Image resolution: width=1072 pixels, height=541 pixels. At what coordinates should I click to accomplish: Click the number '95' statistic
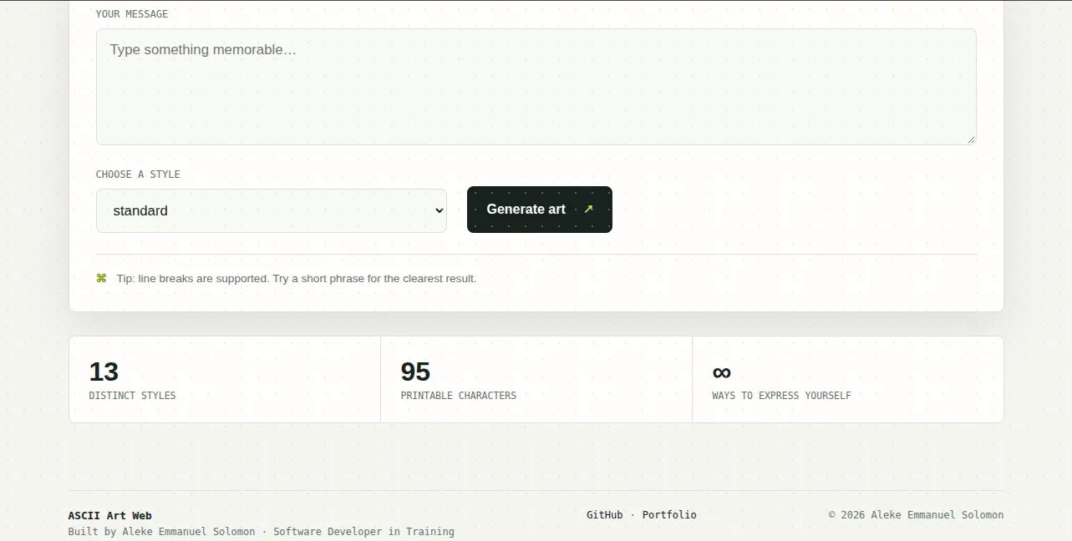pyautogui.click(x=415, y=372)
